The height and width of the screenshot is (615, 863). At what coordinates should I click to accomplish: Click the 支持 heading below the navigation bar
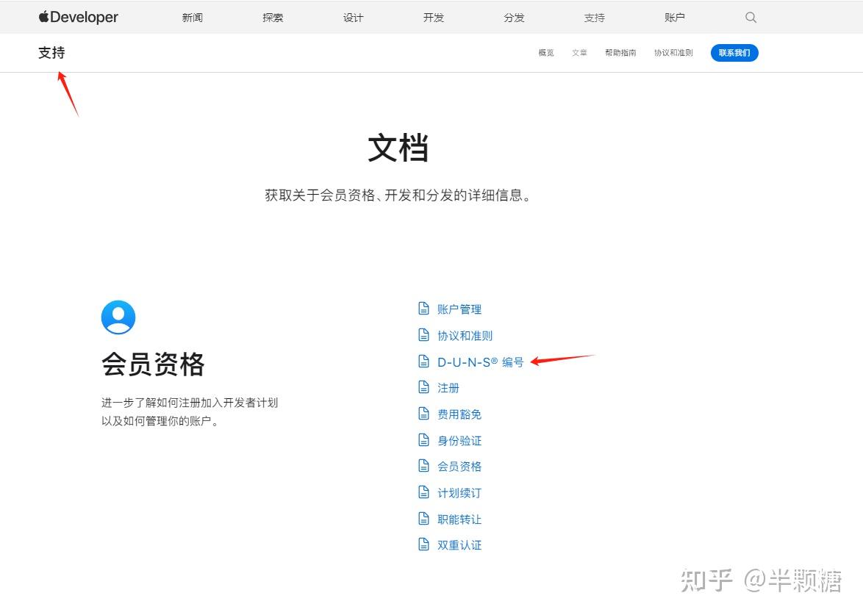[51, 52]
